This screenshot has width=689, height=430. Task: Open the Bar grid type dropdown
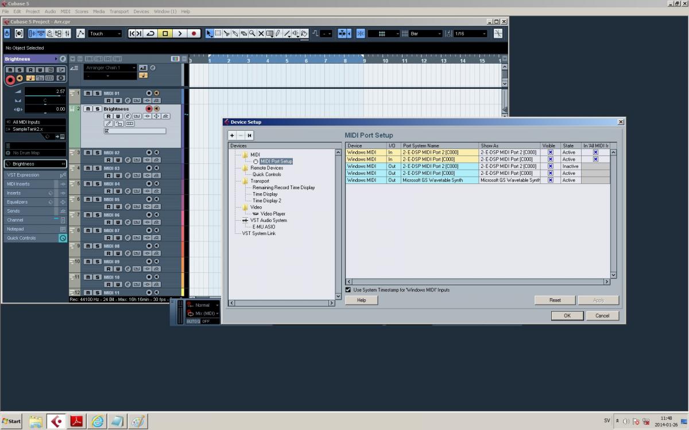tap(425, 34)
